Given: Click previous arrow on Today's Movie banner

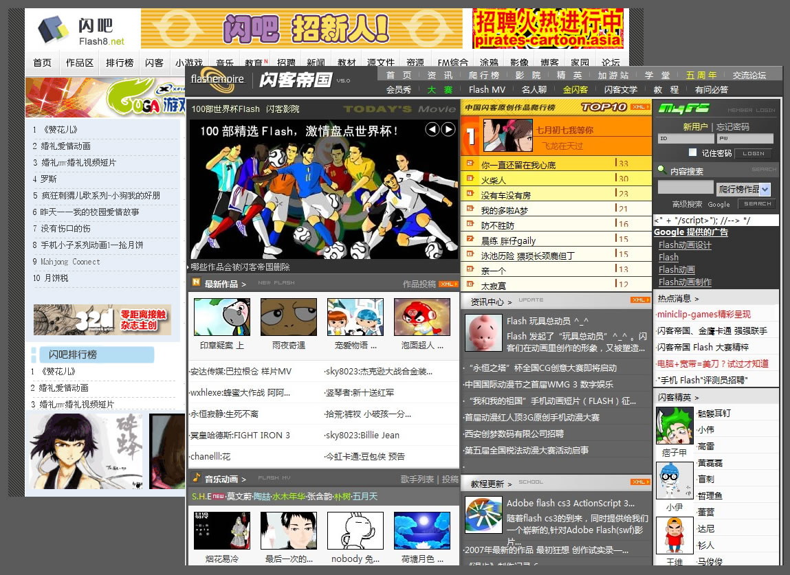Looking at the screenshot, I should click(432, 129).
